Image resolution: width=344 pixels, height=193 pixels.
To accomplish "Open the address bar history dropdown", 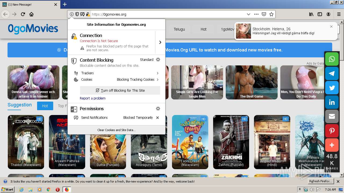I will (x=249, y=14).
